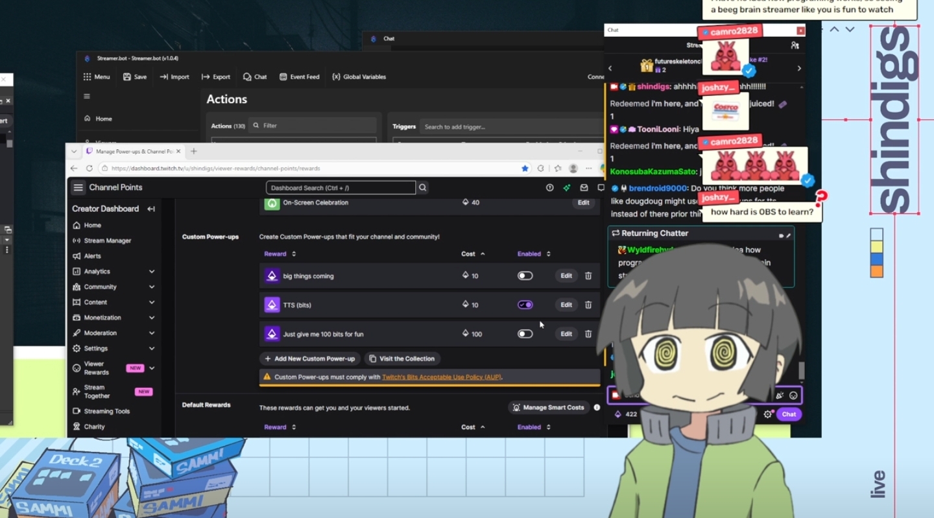Click the 'Search to add trigger' field
The image size is (934, 518).
pos(510,126)
